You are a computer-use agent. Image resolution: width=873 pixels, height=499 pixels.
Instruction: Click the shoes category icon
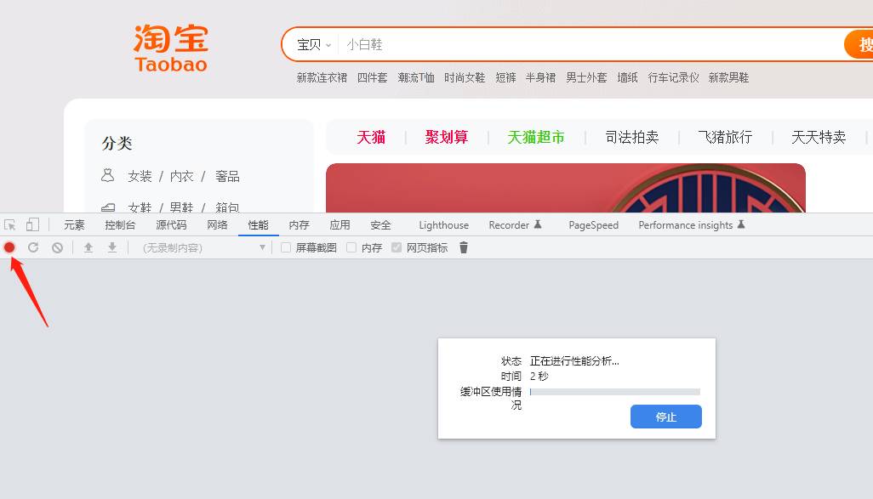click(x=108, y=207)
